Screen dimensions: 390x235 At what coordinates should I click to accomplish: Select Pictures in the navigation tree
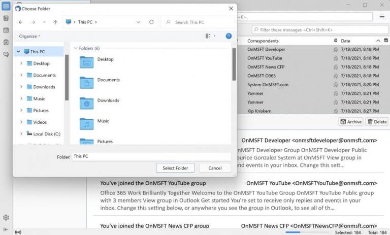click(x=41, y=111)
